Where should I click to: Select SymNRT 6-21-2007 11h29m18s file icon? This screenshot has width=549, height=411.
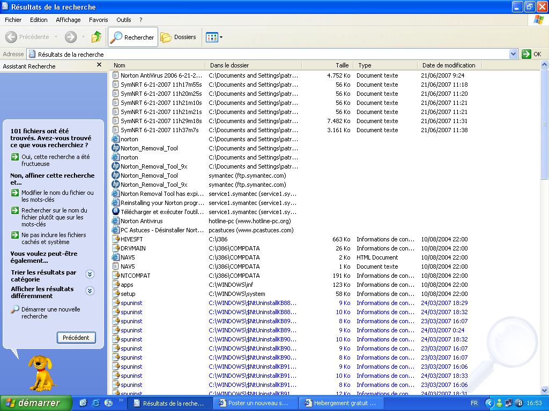pos(116,120)
